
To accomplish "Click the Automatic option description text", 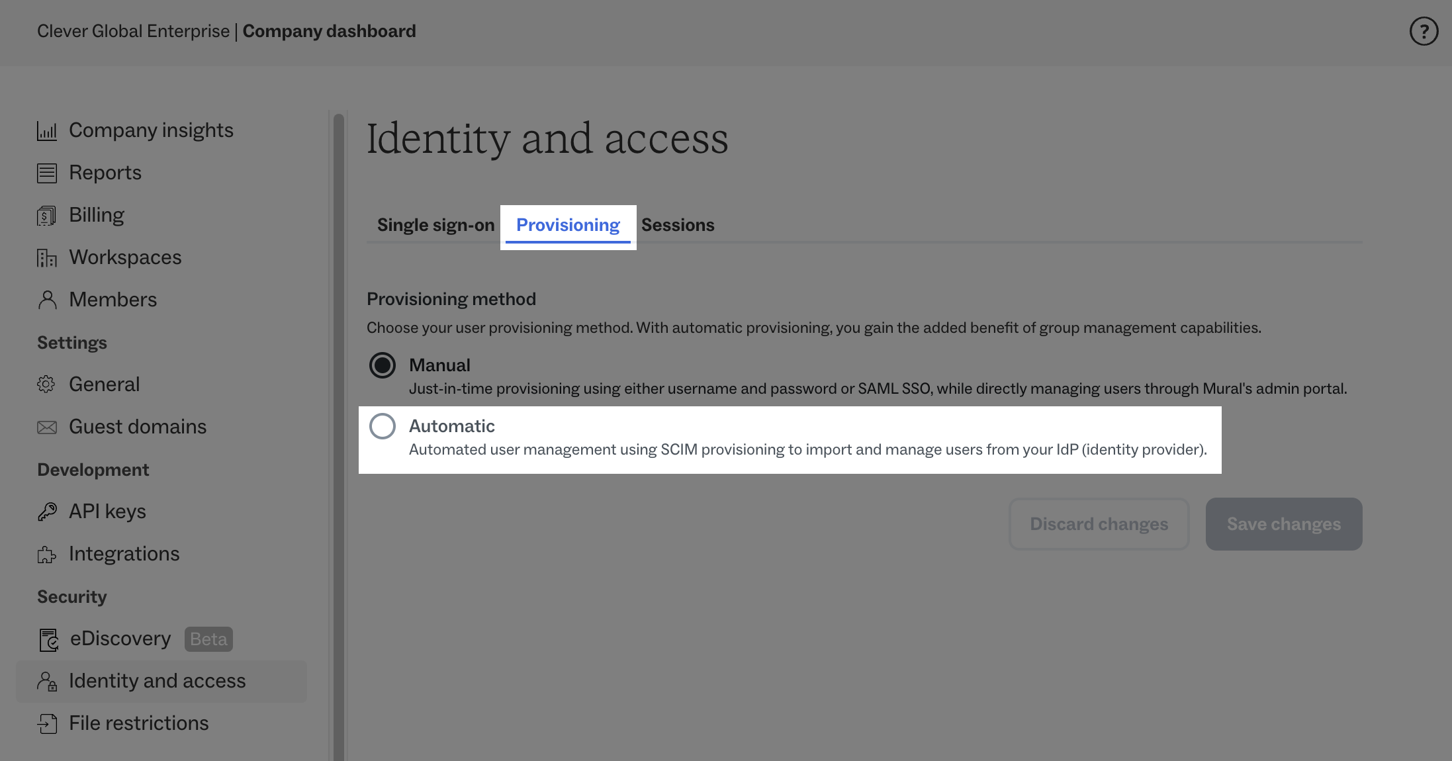I will [808, 450].
